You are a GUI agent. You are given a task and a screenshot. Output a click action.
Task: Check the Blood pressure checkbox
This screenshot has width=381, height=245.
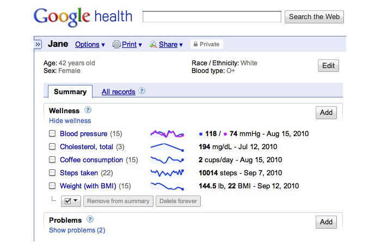pyautogui.click(x=52, y=133)
